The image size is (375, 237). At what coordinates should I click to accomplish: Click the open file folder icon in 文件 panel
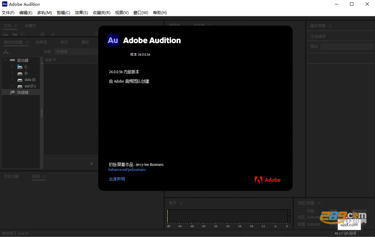pyautogui.click(x=5, y=34)
